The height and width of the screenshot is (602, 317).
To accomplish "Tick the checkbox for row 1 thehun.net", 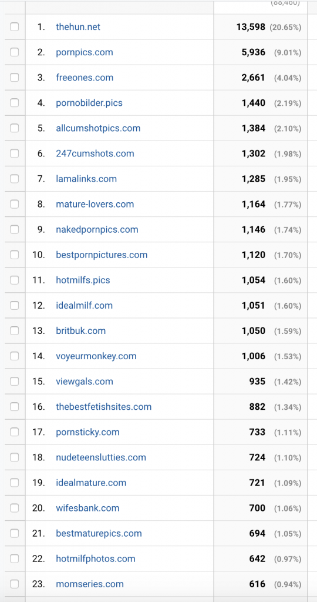I will pyautogui.click(x=14, y=27).
